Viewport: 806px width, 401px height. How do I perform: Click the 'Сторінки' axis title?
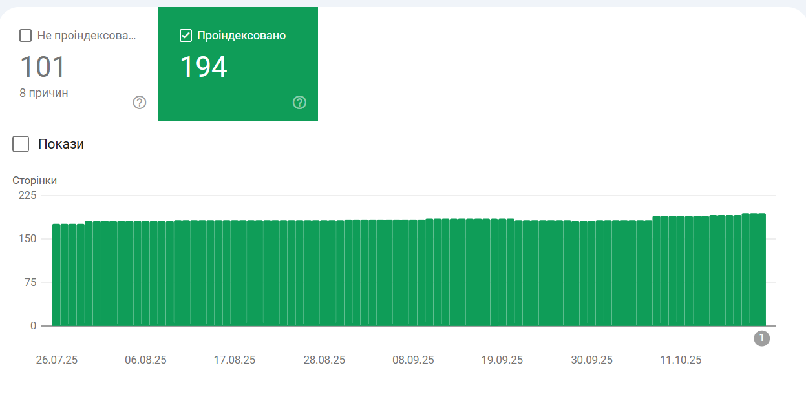pos(35,180)
